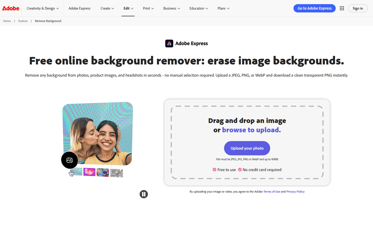
Task: Pause the demo animation
Action: tap(144, 194)
